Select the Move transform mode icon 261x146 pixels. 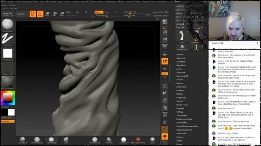[47, 14]
